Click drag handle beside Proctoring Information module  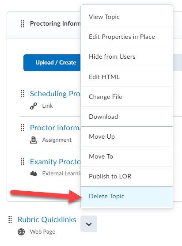coord(23,24)
